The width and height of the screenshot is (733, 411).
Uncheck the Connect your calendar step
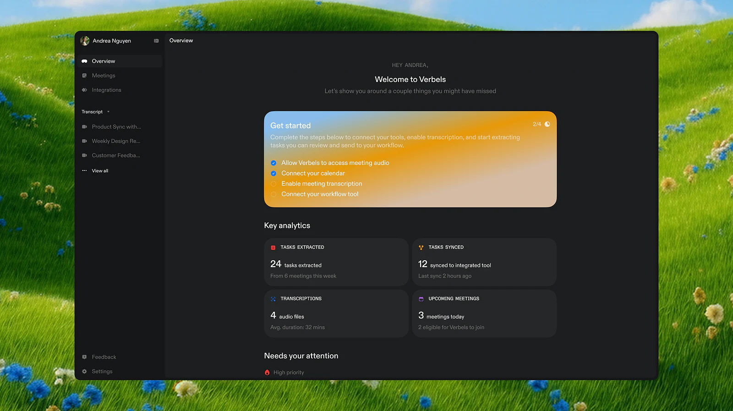(x=274, y=174)
